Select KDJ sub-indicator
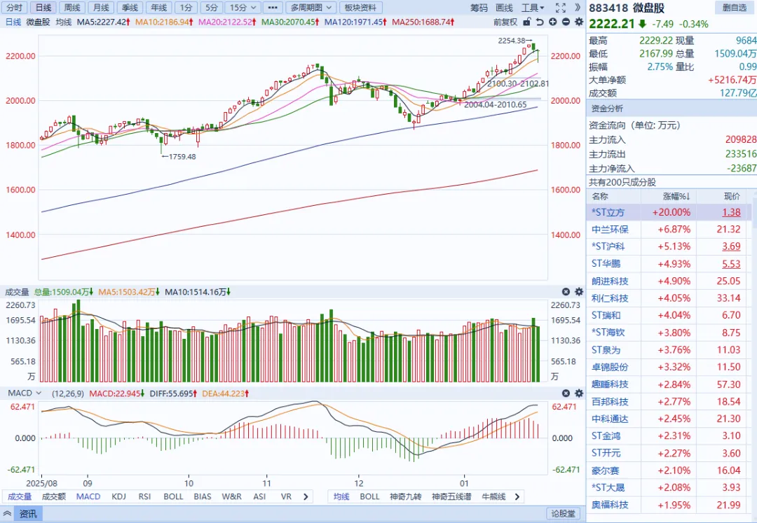The width and height of the screenshot is (757, 523). pos(118,496)
